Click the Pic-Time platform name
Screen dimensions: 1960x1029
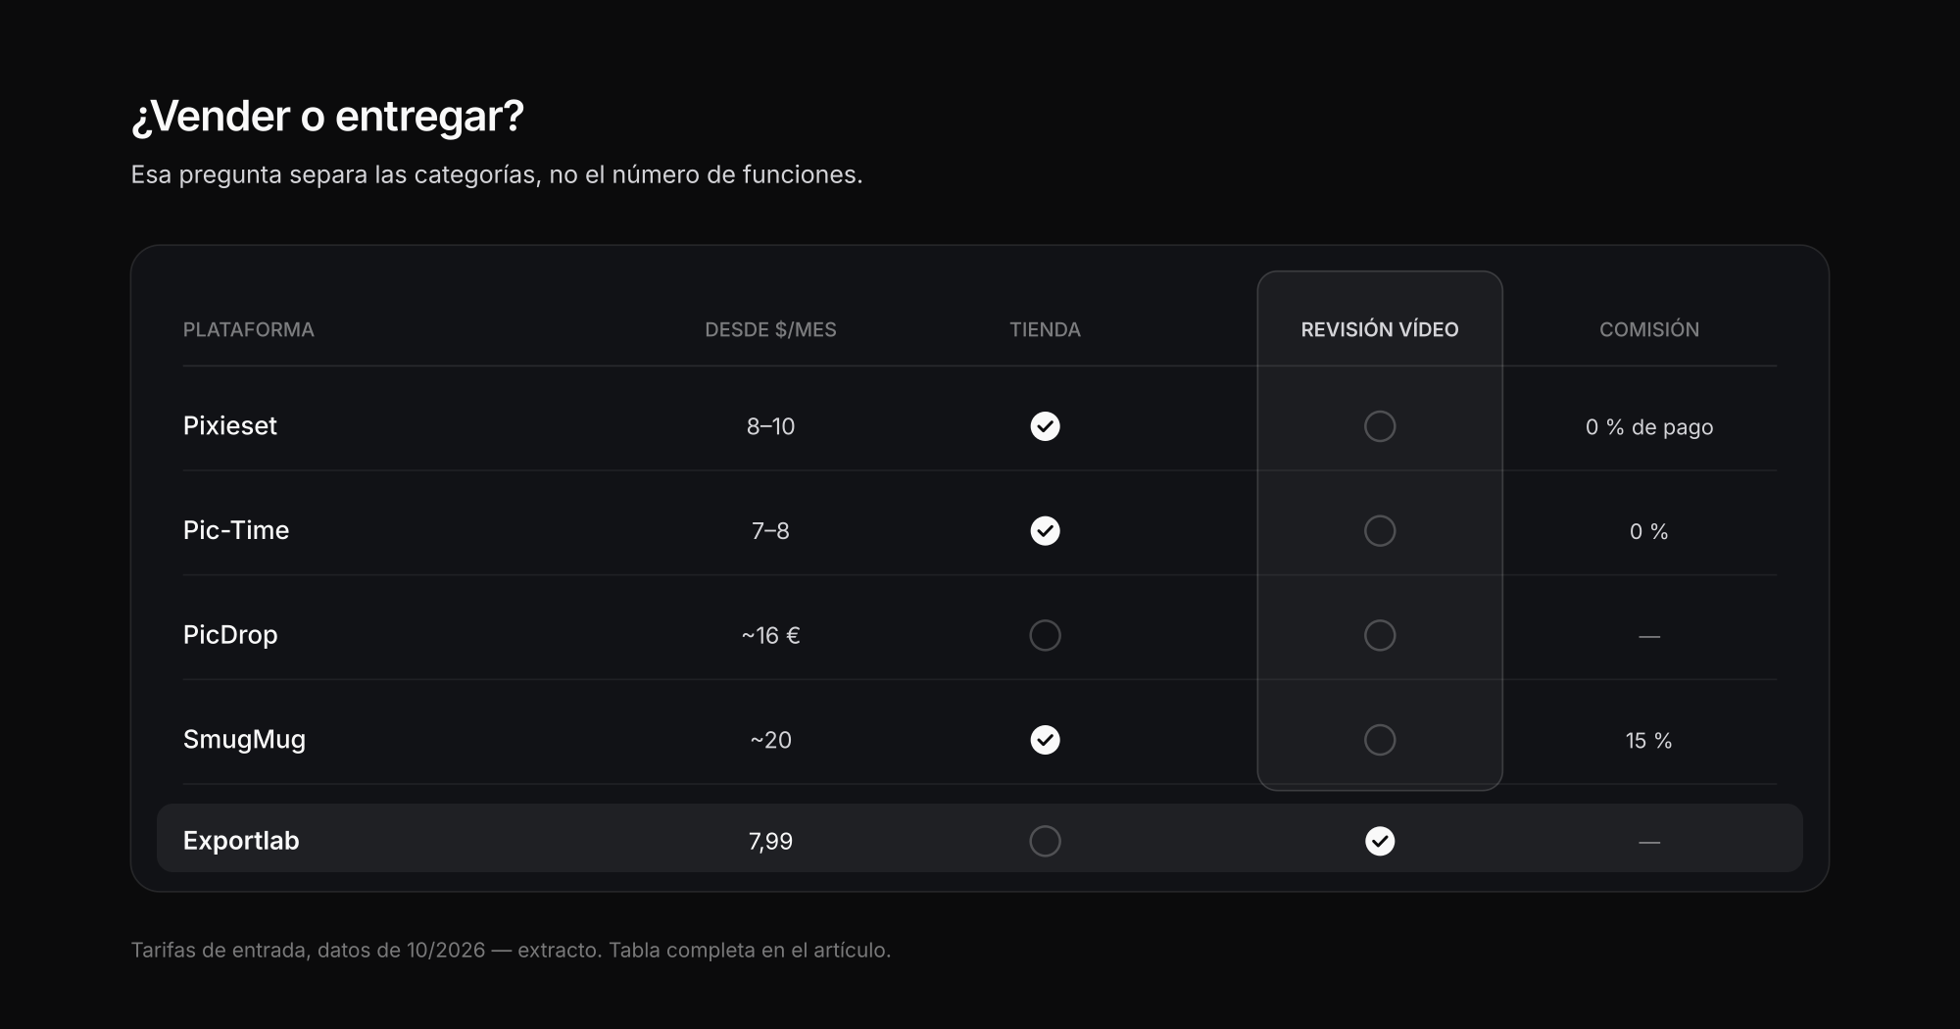click(236, 530)
